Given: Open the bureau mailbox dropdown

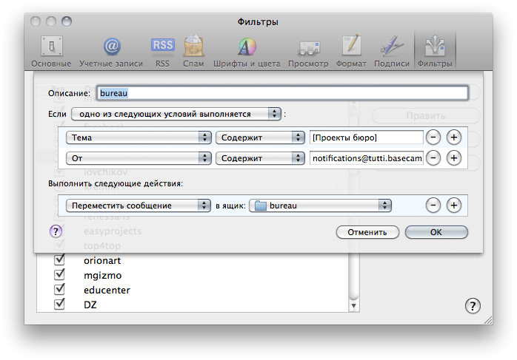Looking at the screenshot, I should pyautogui.click(x=320, y=206).
